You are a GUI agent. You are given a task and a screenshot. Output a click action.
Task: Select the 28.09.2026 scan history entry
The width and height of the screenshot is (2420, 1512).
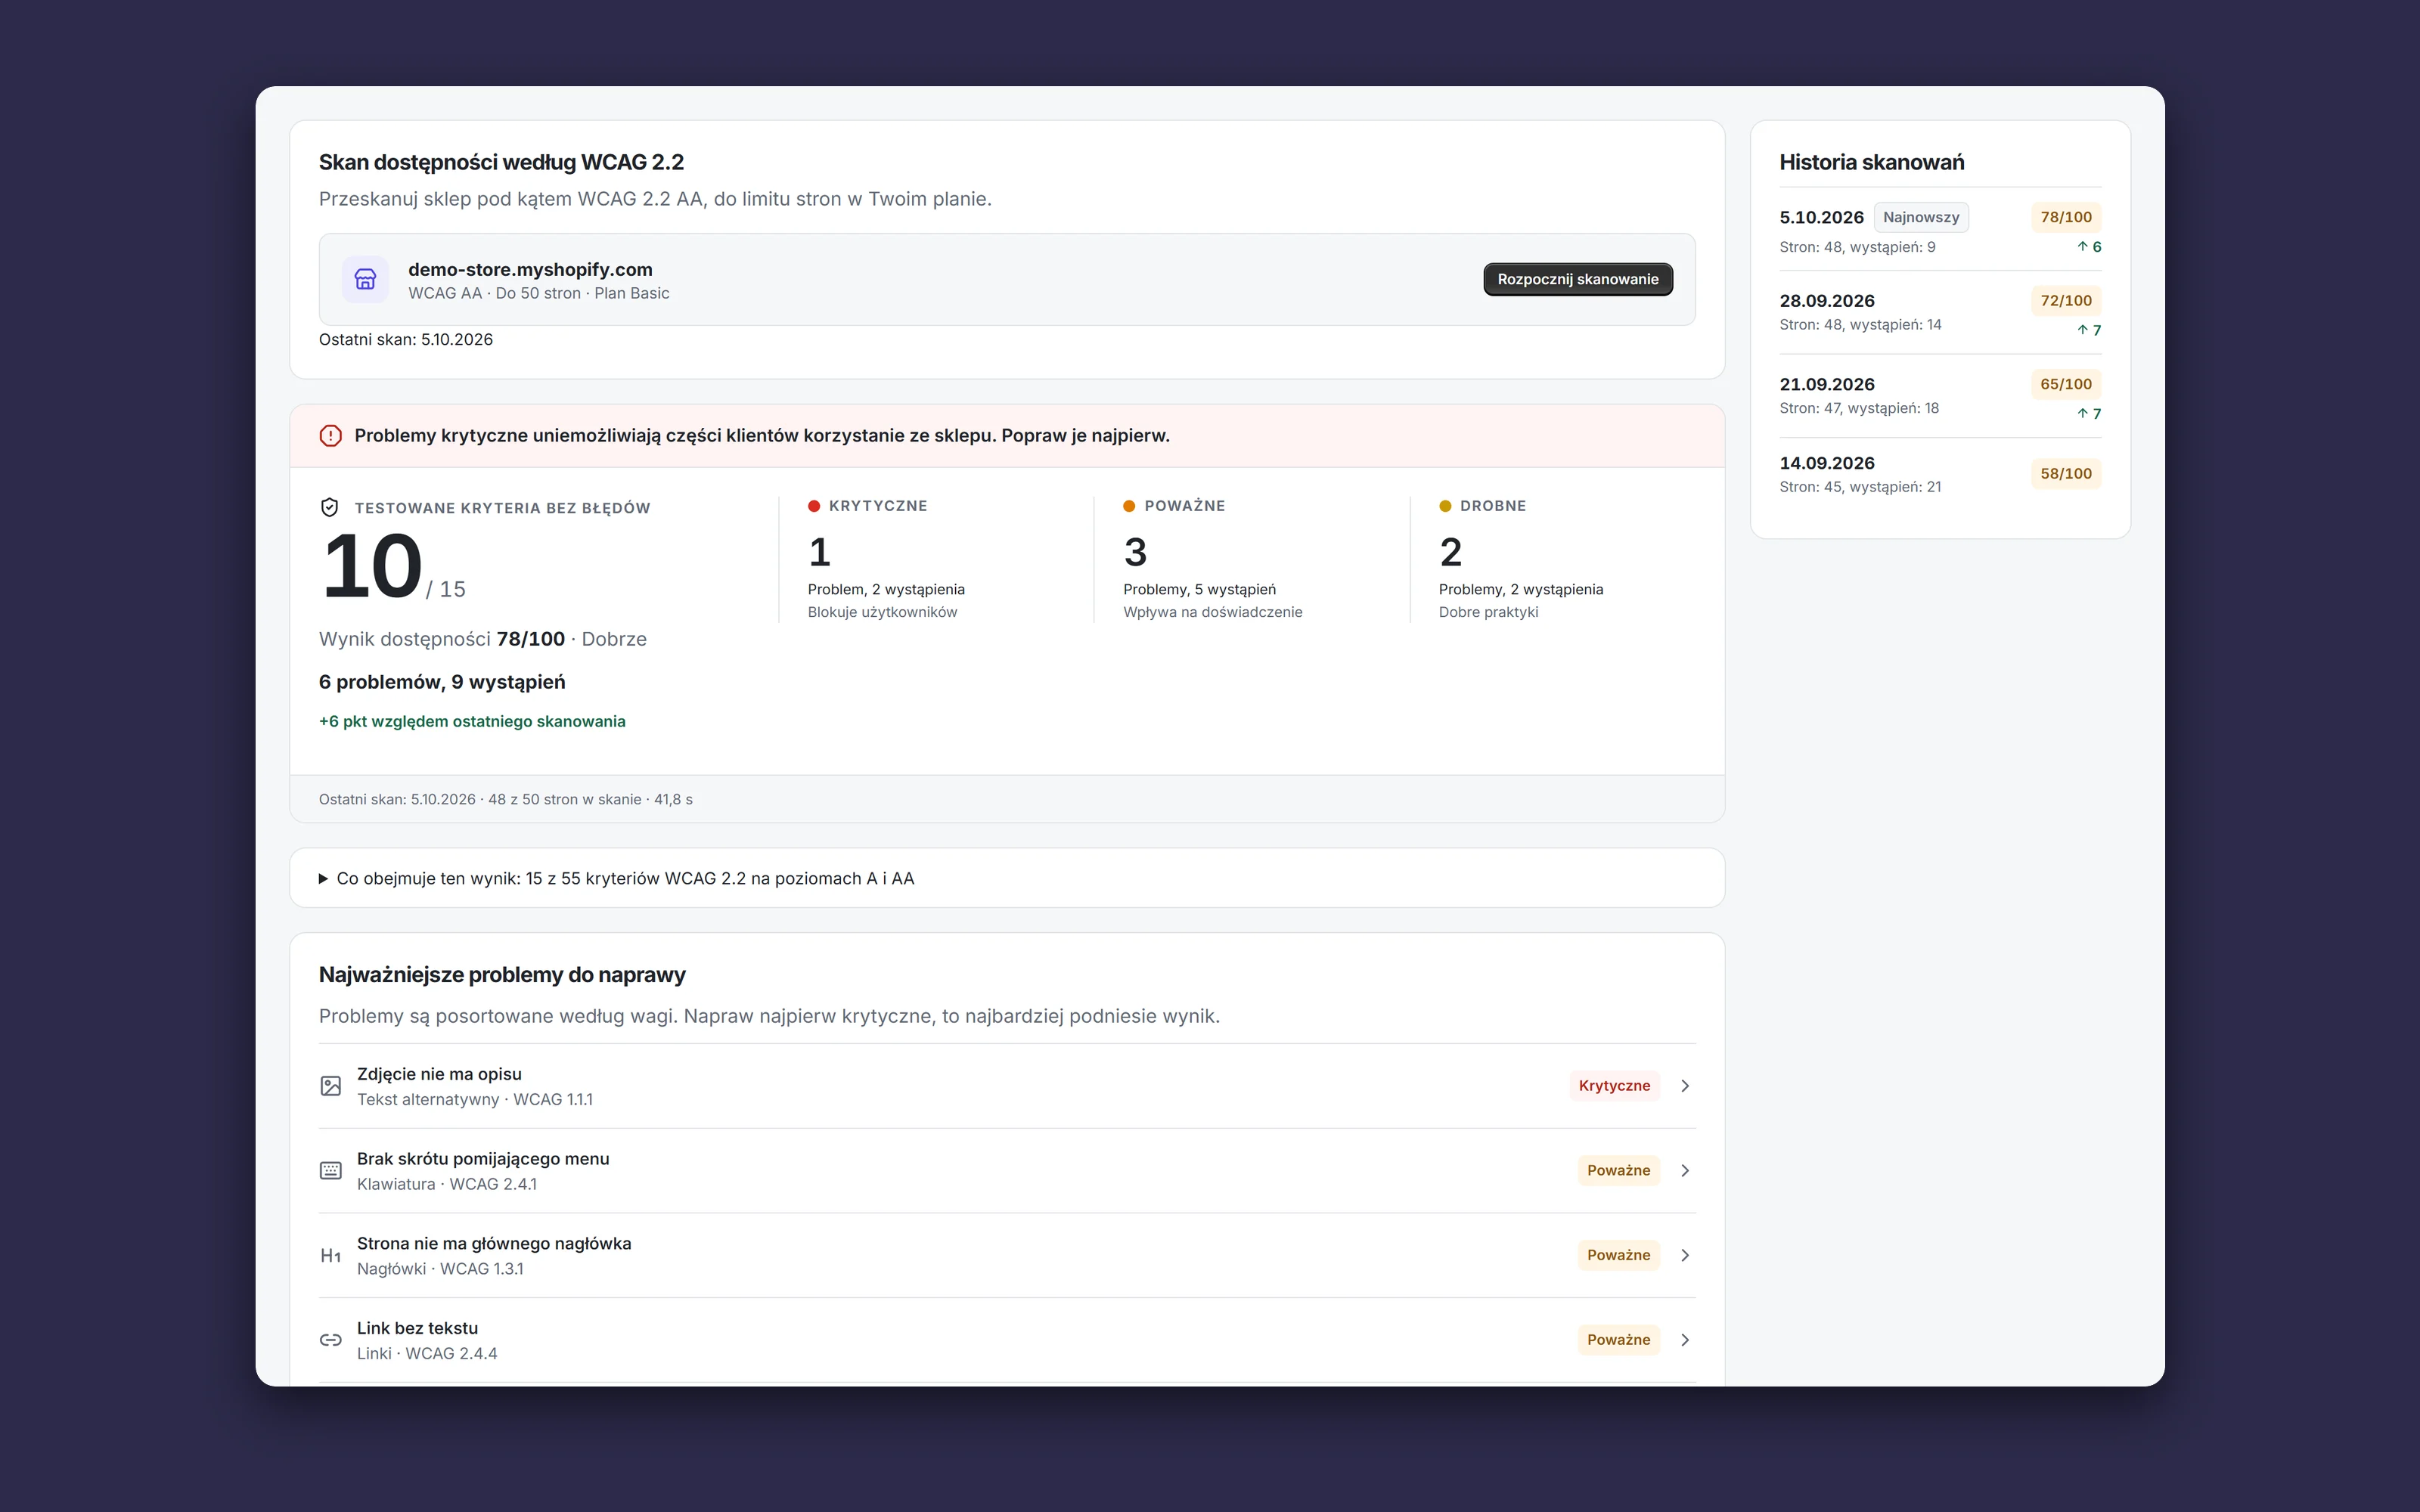1940,313
